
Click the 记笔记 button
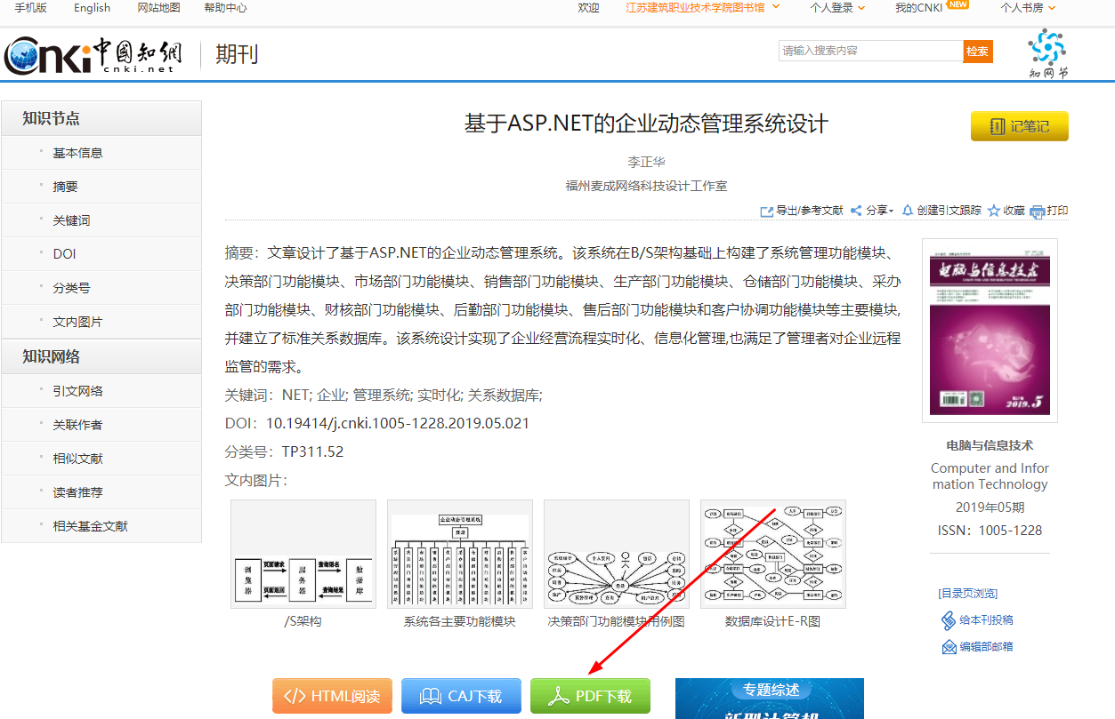point(1019,126)
